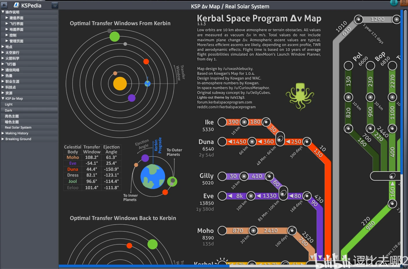Click the Pol surface node circle
This screenshot has width=408, height=269.
tap(348, 66)
